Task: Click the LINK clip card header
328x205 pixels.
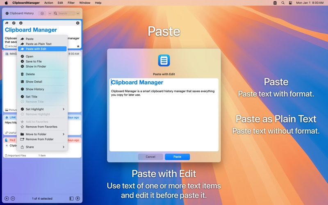Action: coord(42,117)
